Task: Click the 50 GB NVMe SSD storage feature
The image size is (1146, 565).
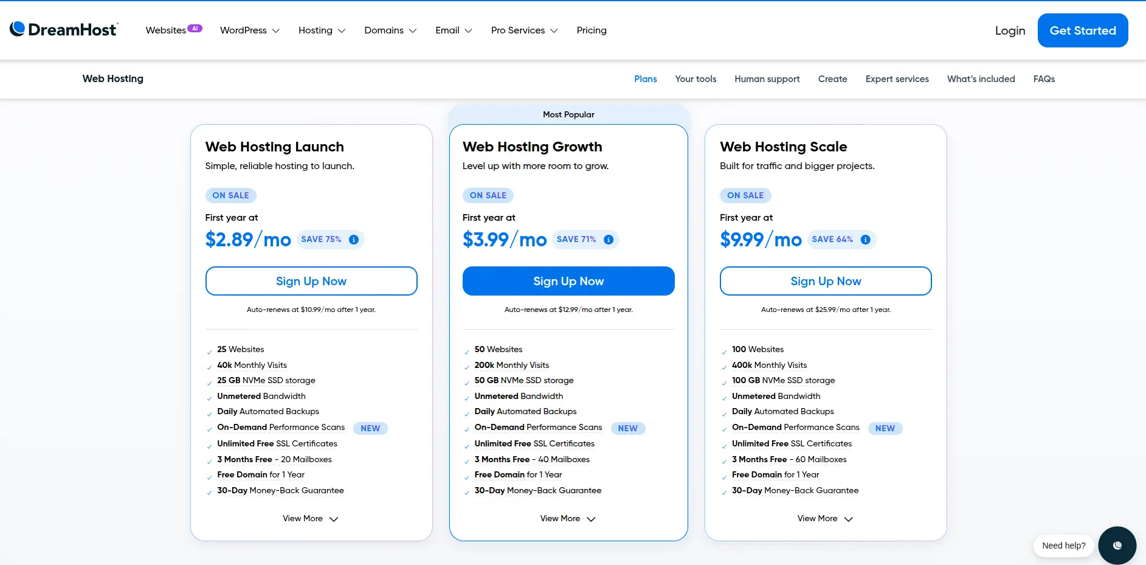Action: (x=524, y=380)
